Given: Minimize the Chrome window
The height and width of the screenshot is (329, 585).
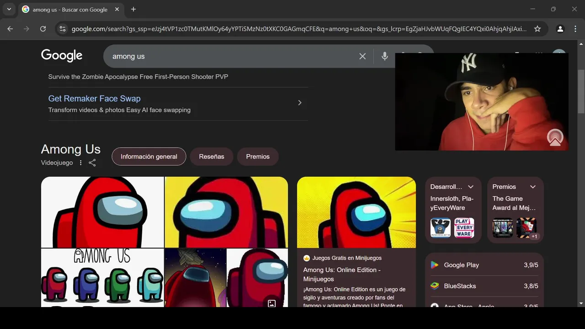Looking at the screenshot, I should click(533, 9).
